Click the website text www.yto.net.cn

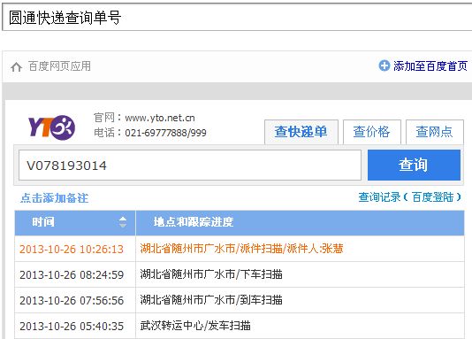click(160, 118)
